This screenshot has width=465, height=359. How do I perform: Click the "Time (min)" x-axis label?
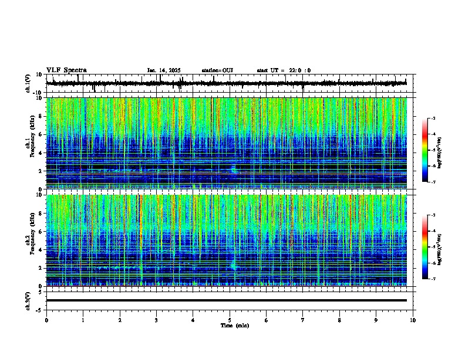(235, 326)
